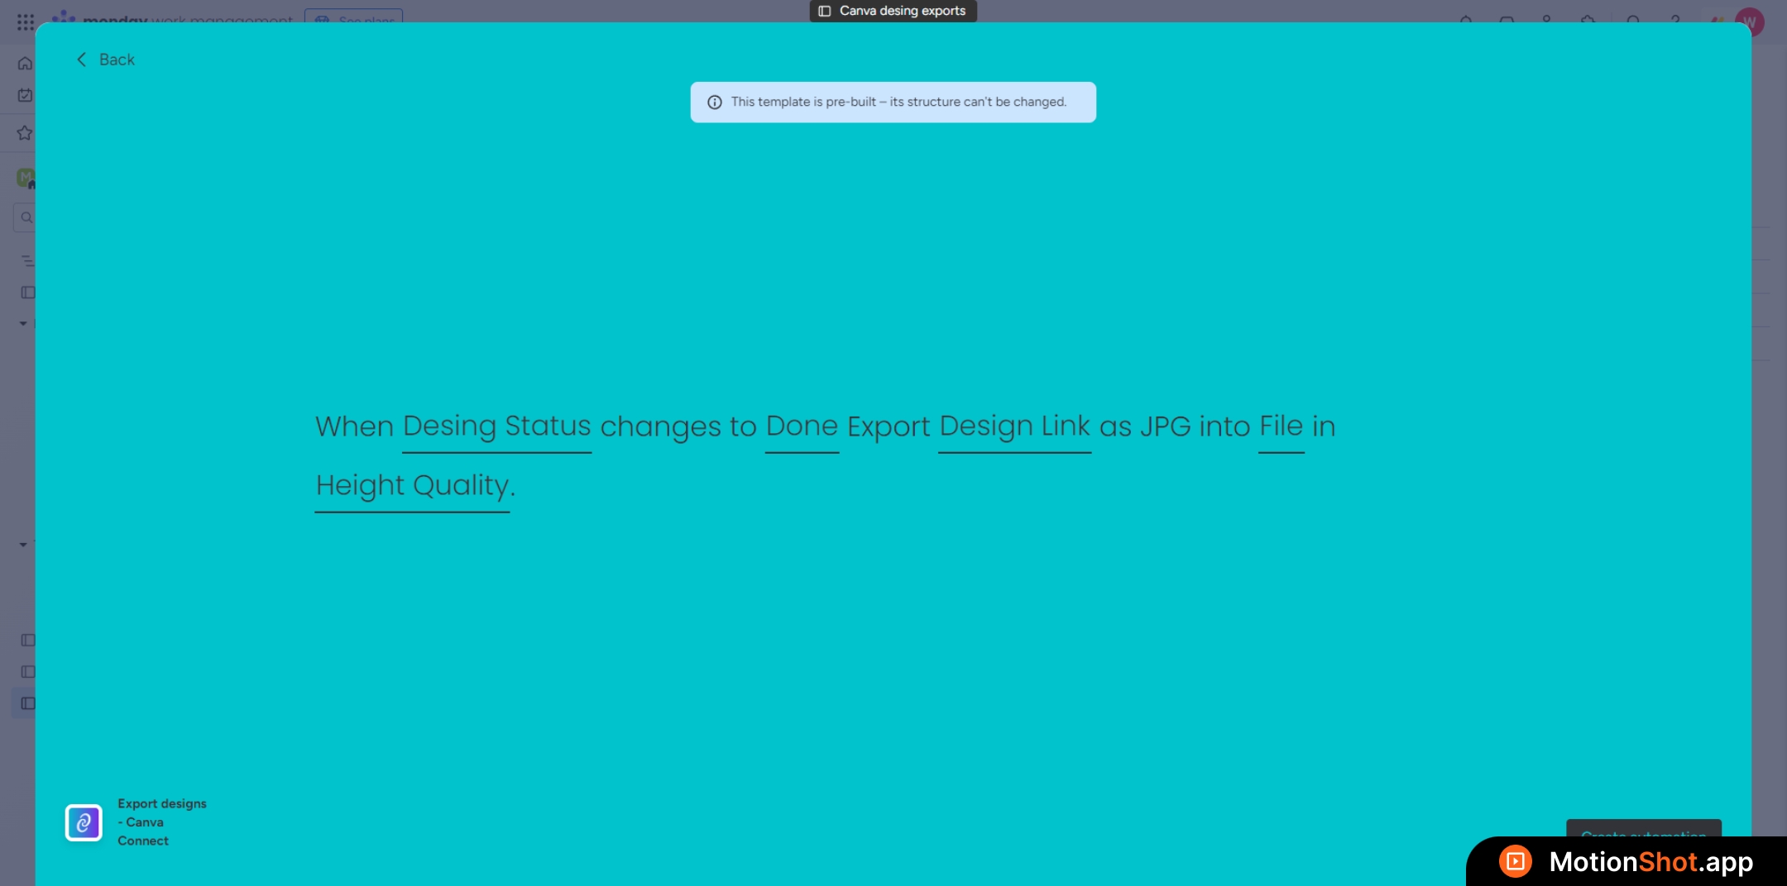Open My Work calendar-check sidebar icon
Screen dimensions: 1787x886
click(x=26, y=96)
